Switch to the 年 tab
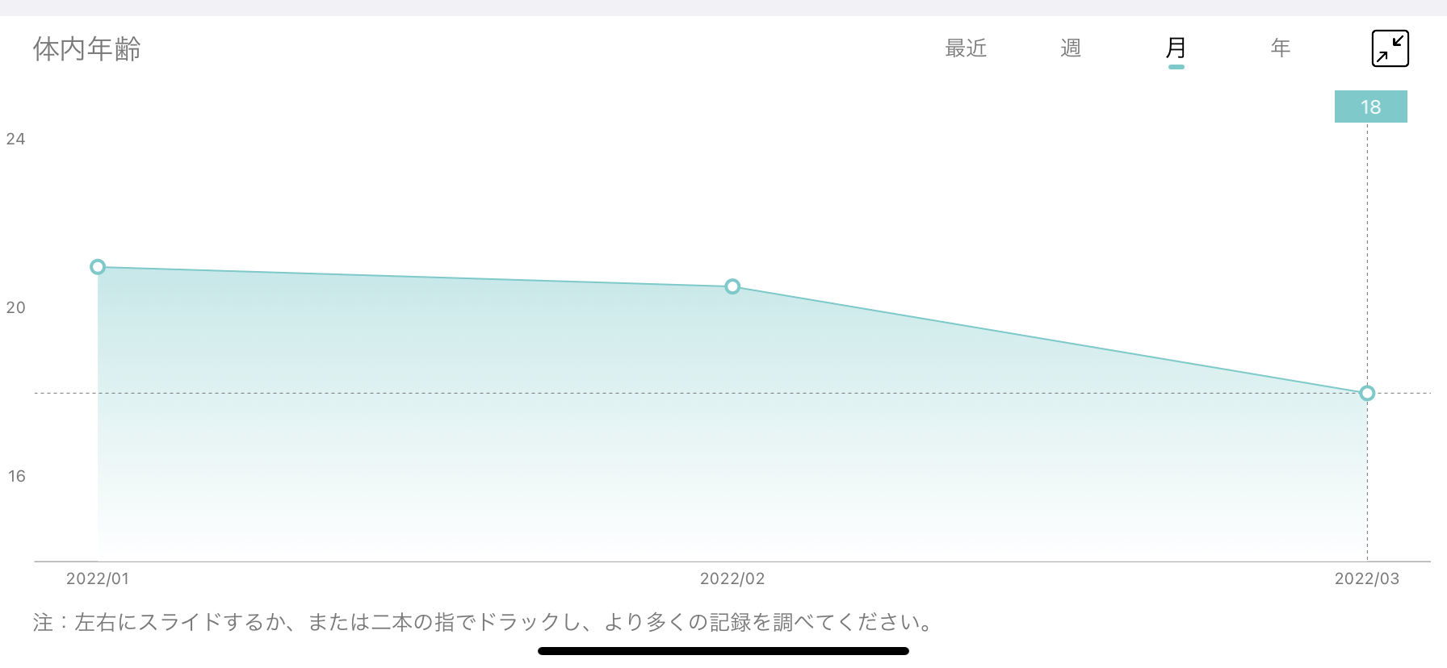 pyautogui.click(x=1281, y=48)
